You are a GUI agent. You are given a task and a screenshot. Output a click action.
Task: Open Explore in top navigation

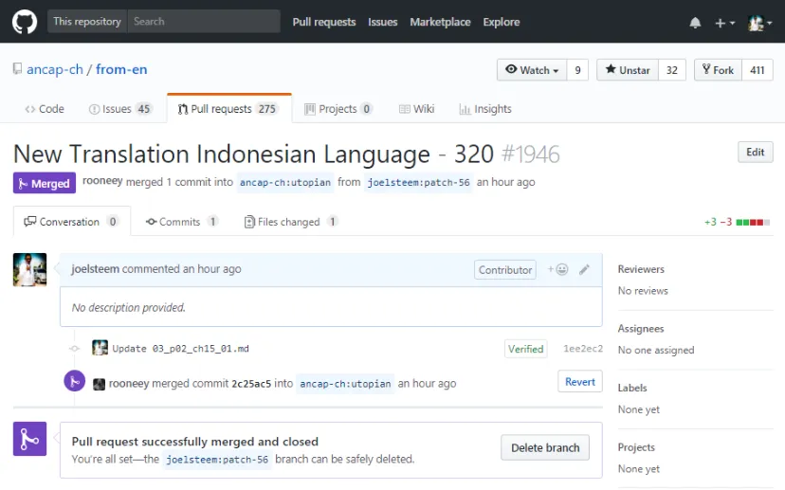[x=502, y=22]
